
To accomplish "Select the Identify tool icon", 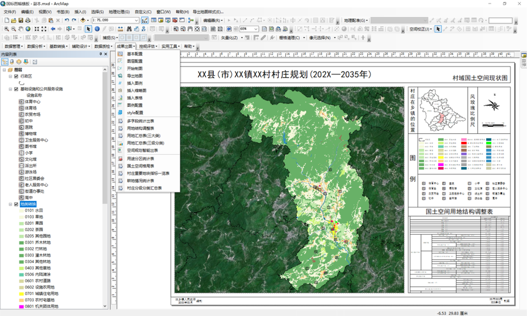I will [x=97, y=29].
